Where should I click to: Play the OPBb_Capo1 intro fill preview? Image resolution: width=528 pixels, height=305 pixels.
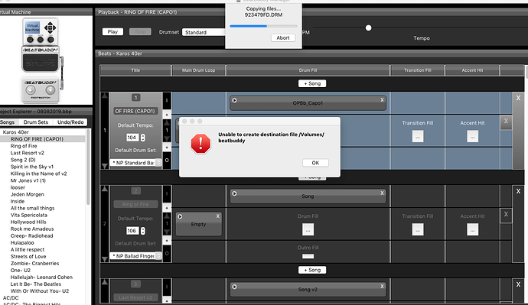point(234,100)
